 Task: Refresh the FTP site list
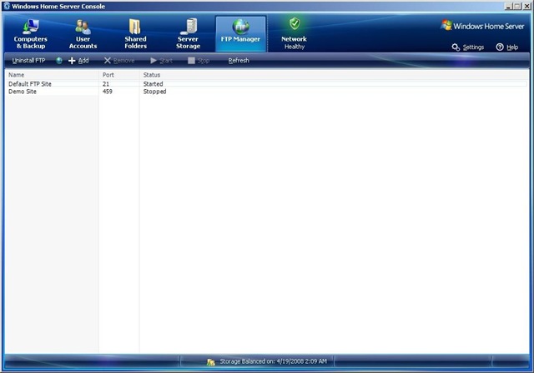(x=239, y=61)
